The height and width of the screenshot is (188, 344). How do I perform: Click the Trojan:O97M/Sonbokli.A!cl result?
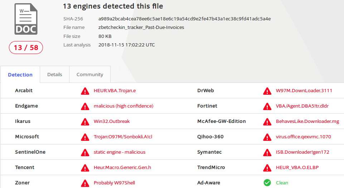pyautogui.click(x=123, y=137)
